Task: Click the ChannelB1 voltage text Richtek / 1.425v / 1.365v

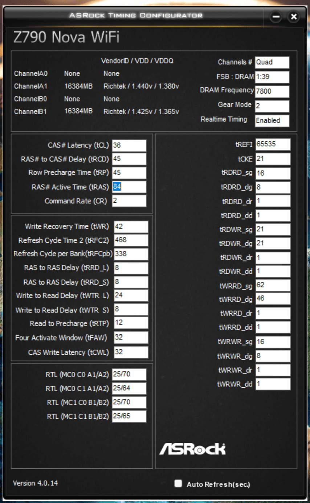Action: click(x=141, y=111)
